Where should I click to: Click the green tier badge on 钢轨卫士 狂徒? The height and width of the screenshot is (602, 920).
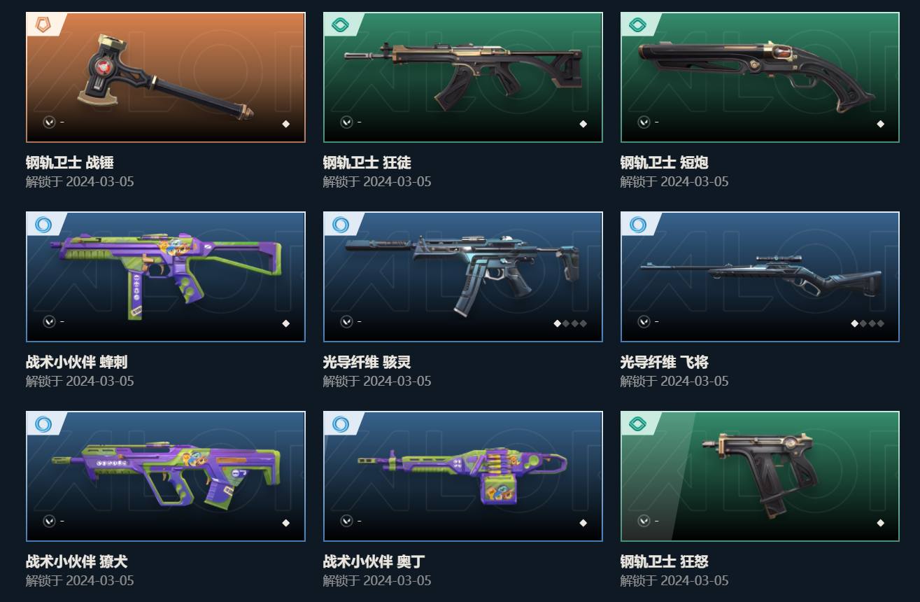340,25
